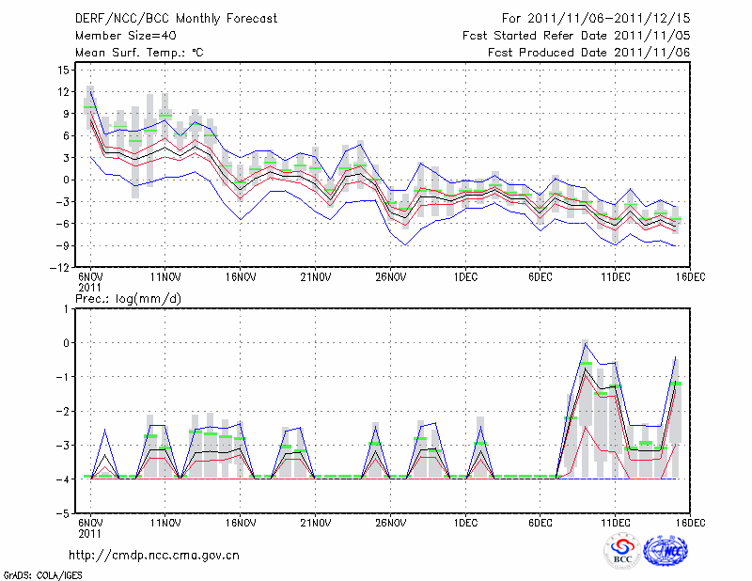Click the 15 label on temperature y-axis
This screenshot has width=752, height=581.
point(65,71)
